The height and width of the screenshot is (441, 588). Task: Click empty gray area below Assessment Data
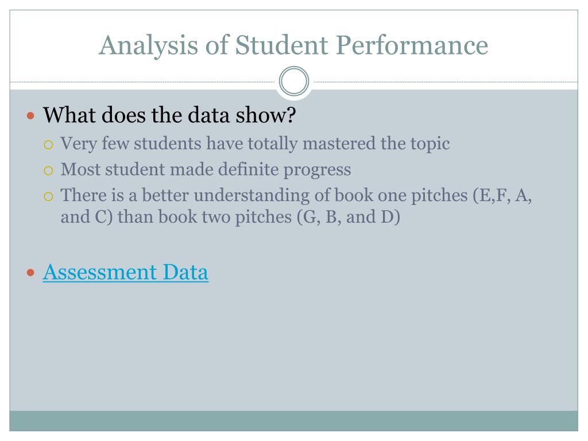(293, 345)
